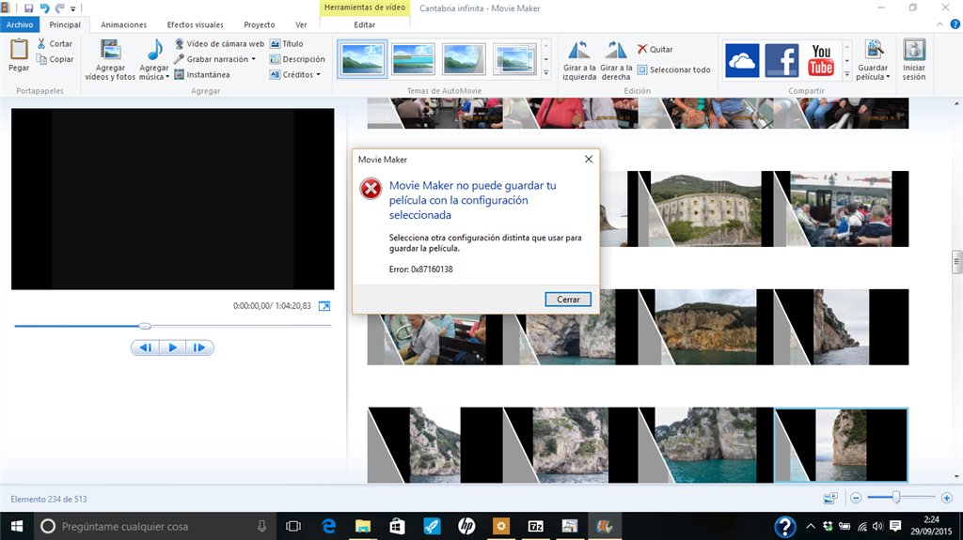This screenshot has width=963, height=540.
Task: Share to YouTube
Action: click(821, 60)
